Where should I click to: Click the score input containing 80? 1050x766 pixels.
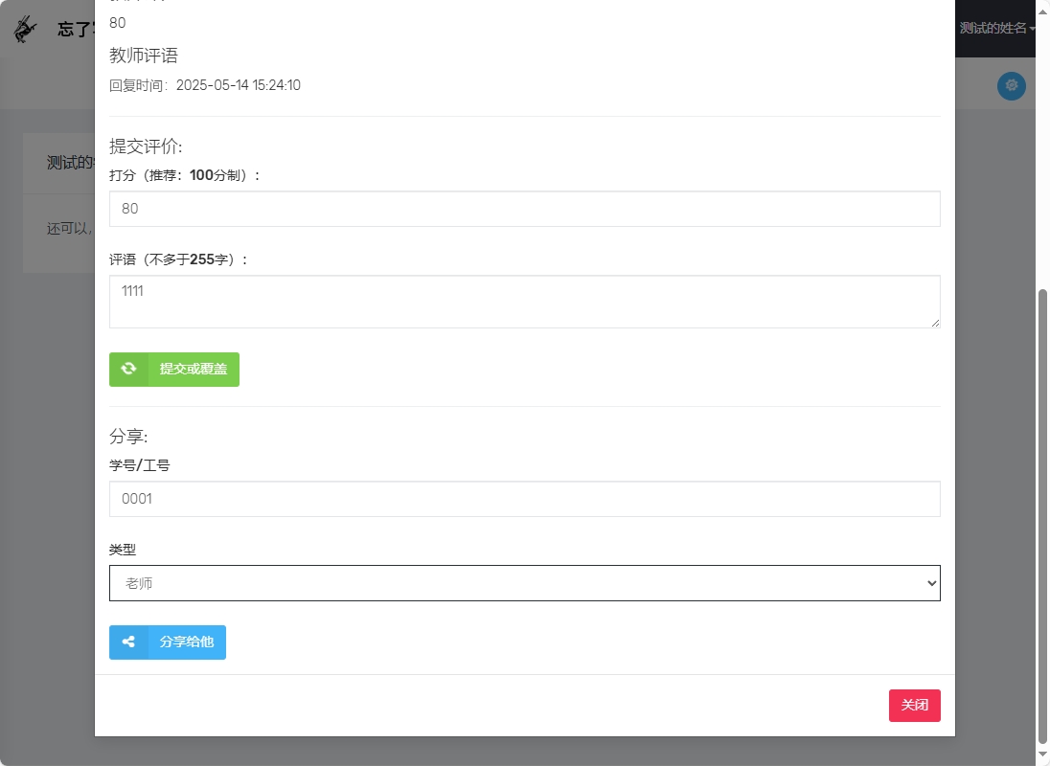point(525,208)
